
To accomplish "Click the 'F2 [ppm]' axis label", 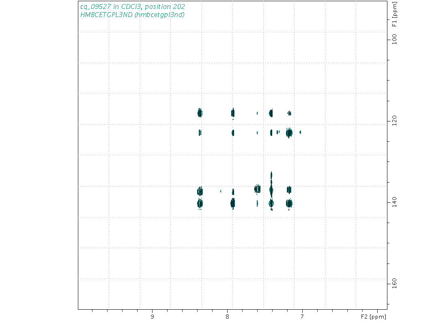I will pyautogui.click(x=373, y=317).
